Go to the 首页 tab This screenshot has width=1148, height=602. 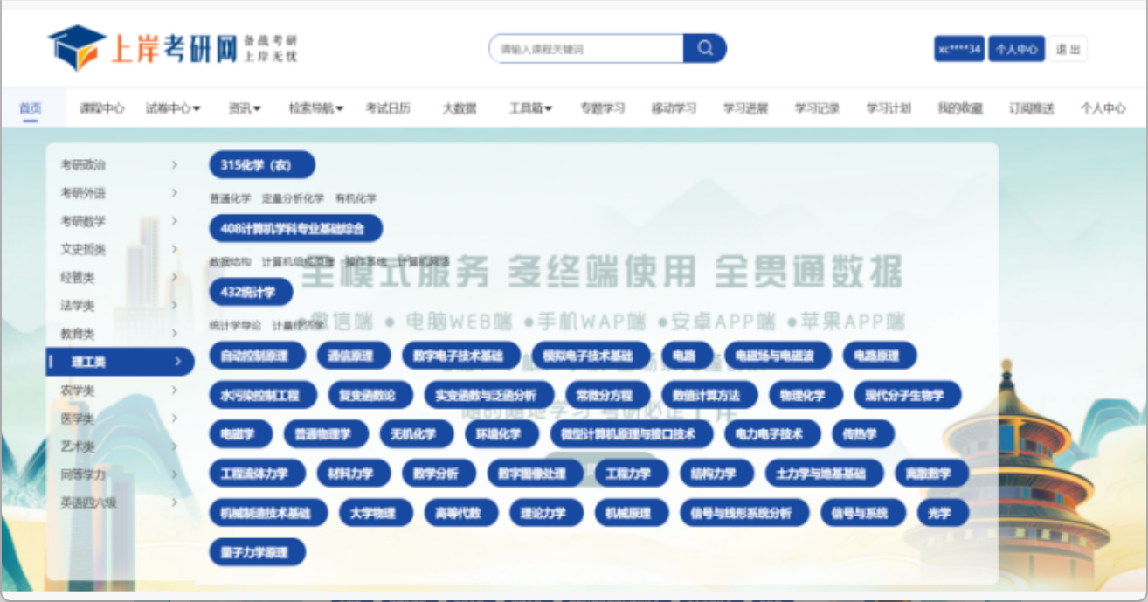tap(31, 108)
